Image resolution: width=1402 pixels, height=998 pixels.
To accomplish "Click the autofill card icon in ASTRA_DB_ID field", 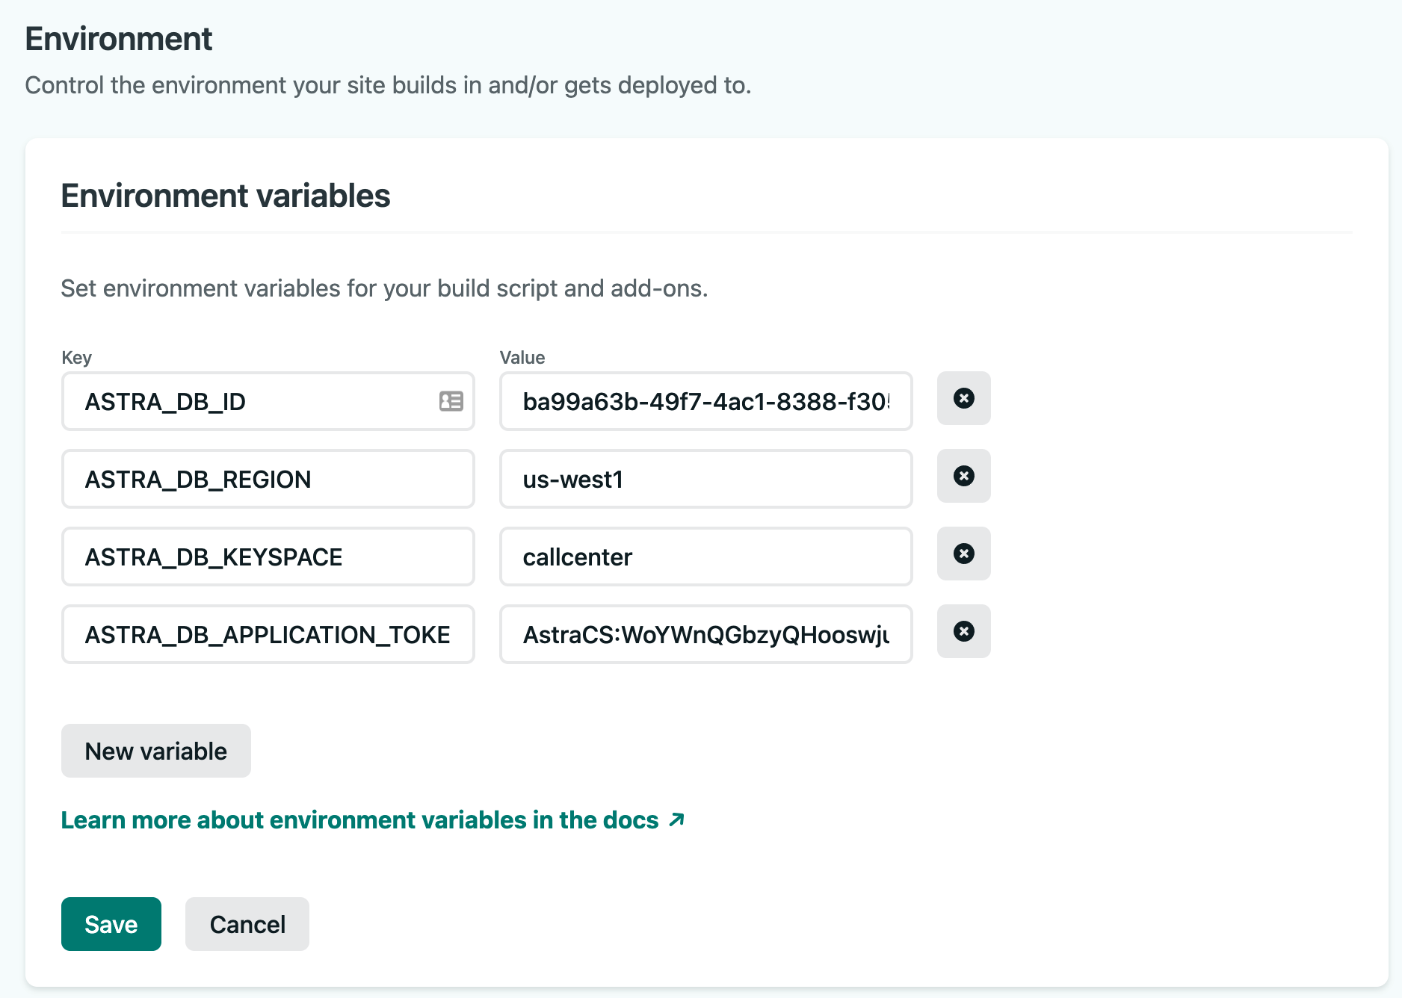I will click(451, 401).
